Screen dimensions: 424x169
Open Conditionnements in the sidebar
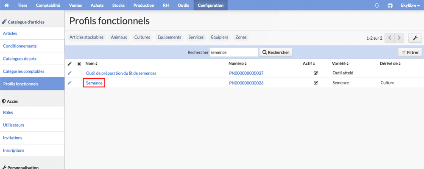(32, 46)
